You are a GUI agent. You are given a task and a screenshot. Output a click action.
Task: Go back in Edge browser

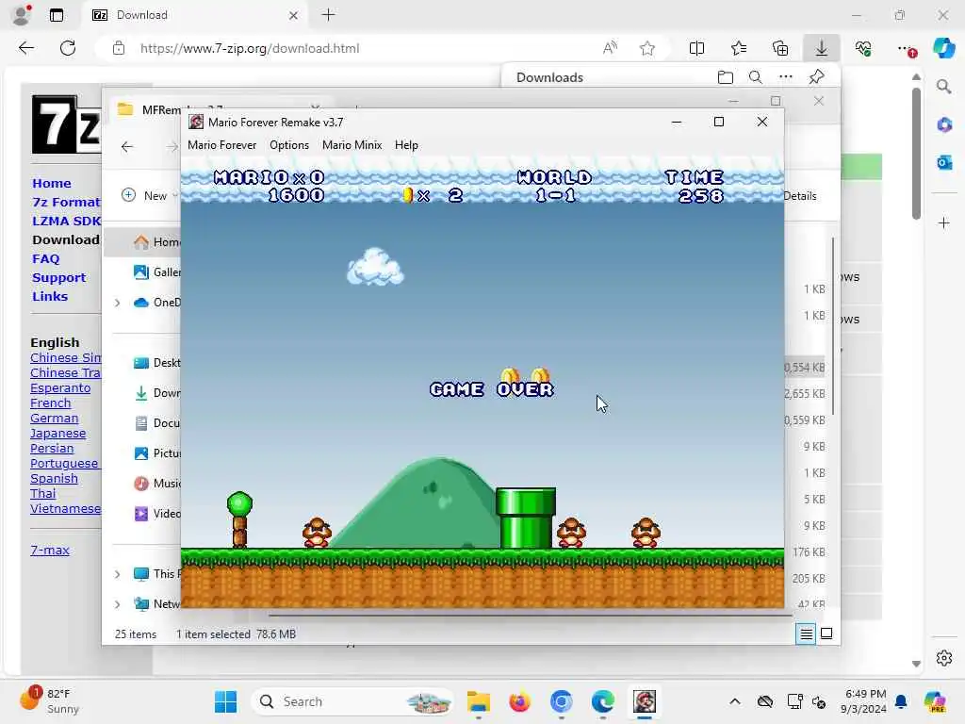25,48
